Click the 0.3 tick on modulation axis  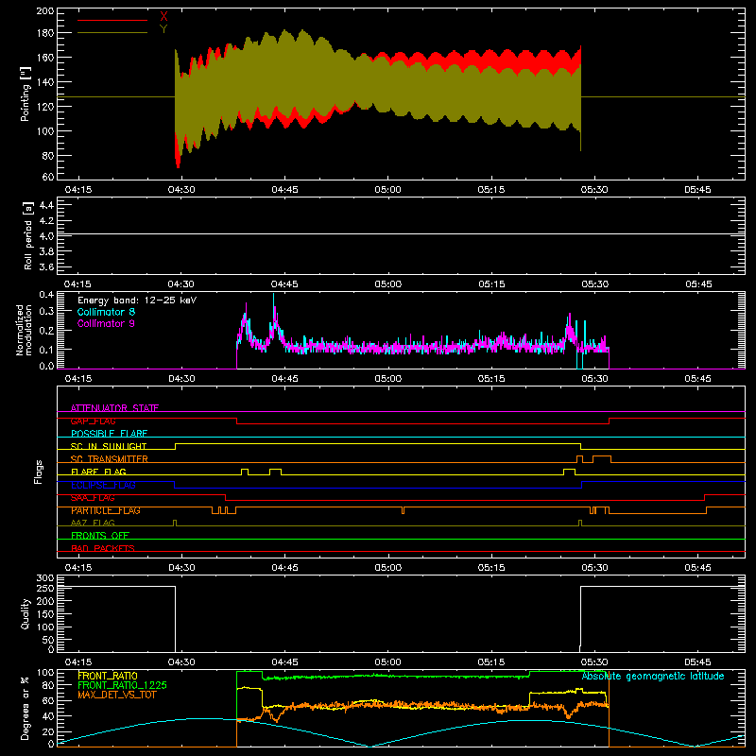point(46,312)
